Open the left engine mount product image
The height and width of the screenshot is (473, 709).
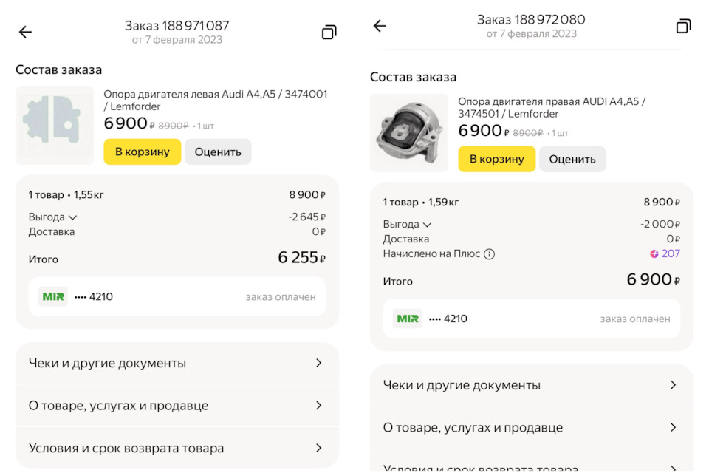(x=55, y=125)
